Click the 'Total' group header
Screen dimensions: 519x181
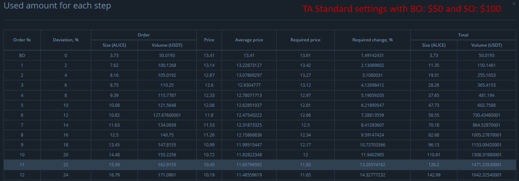[463, 35]
